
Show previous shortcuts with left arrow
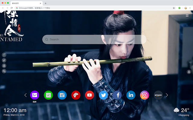25,95
